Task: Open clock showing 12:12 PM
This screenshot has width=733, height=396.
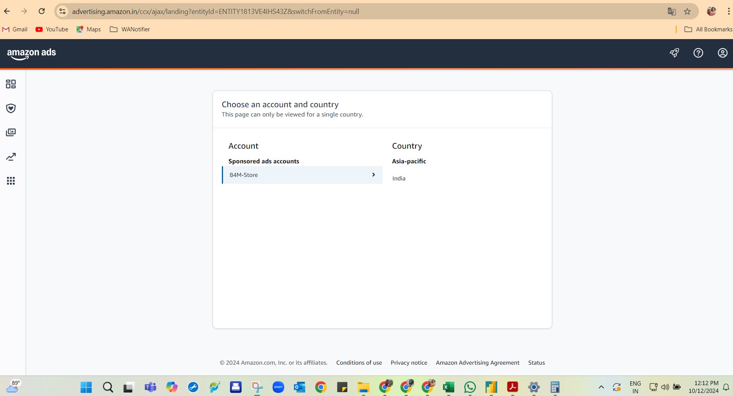Action: click(x=704, y=387)
